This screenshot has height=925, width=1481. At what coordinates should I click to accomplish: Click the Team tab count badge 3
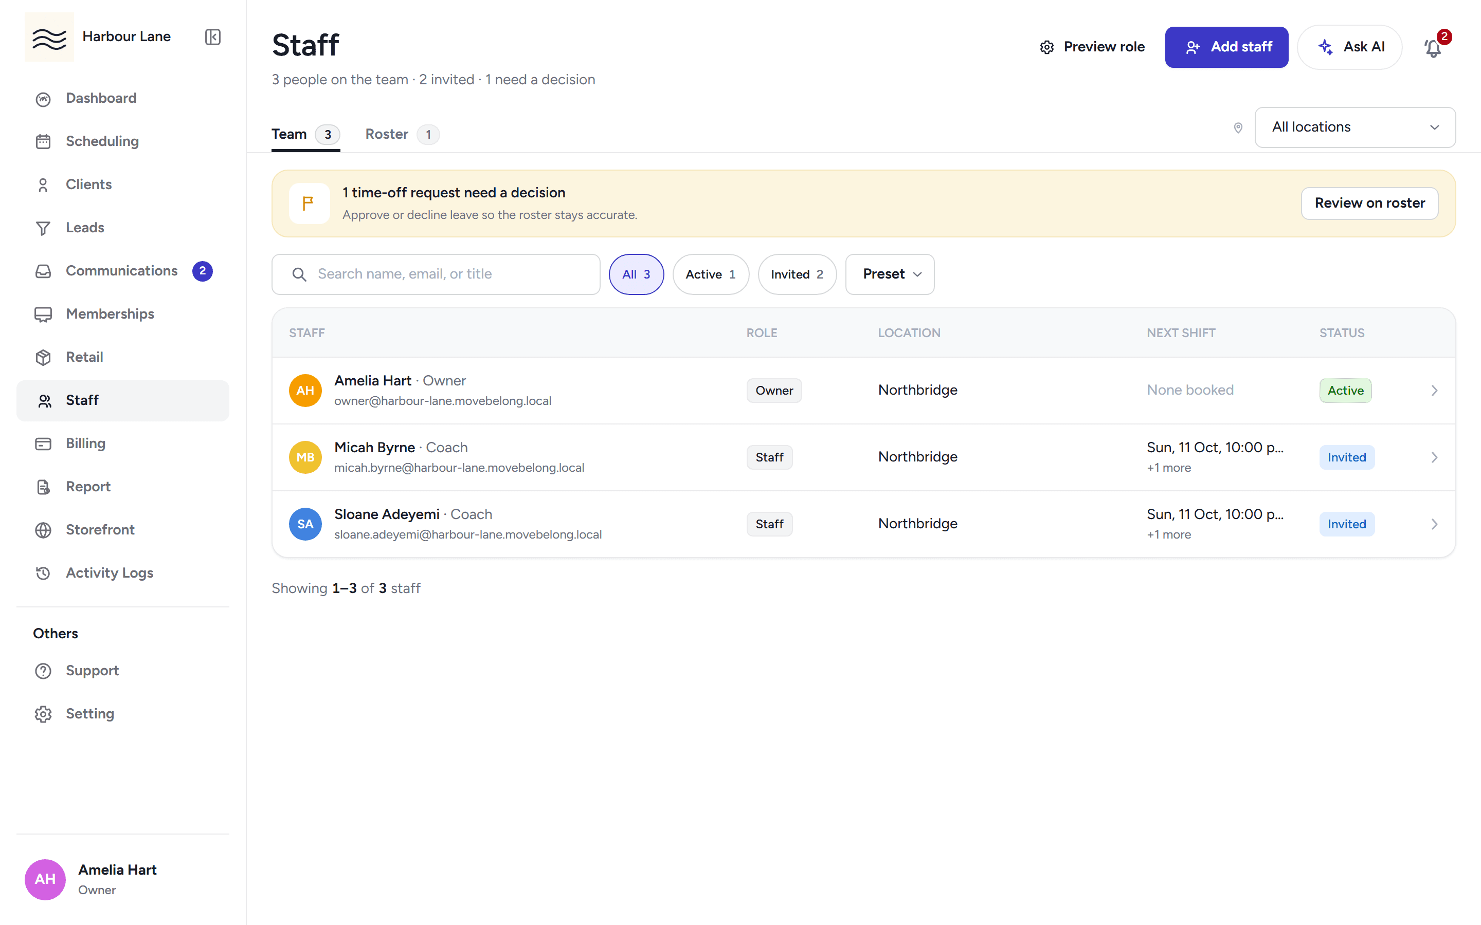coord(328,134)
